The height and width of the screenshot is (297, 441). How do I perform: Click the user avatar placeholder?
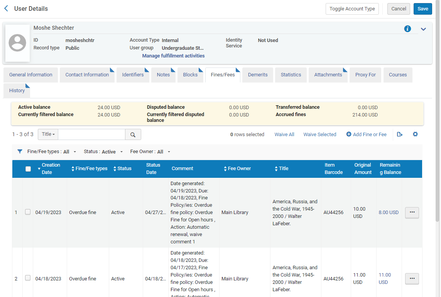coord(17,43)
